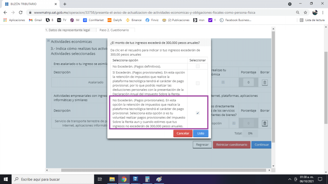
Task: Open the Windows Start menu
Action: (x=6, y=179)
